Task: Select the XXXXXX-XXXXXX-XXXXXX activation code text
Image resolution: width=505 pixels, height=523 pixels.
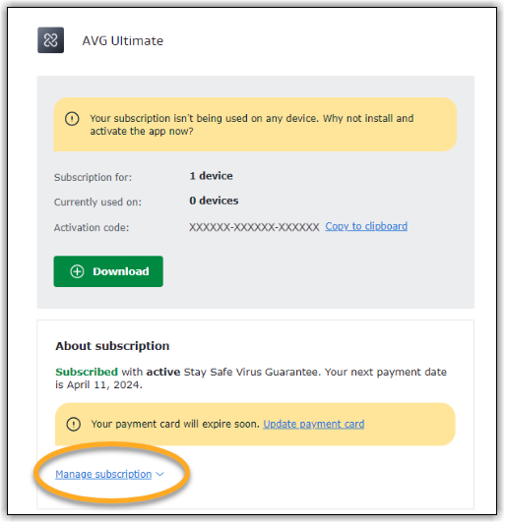Action: 254,227
